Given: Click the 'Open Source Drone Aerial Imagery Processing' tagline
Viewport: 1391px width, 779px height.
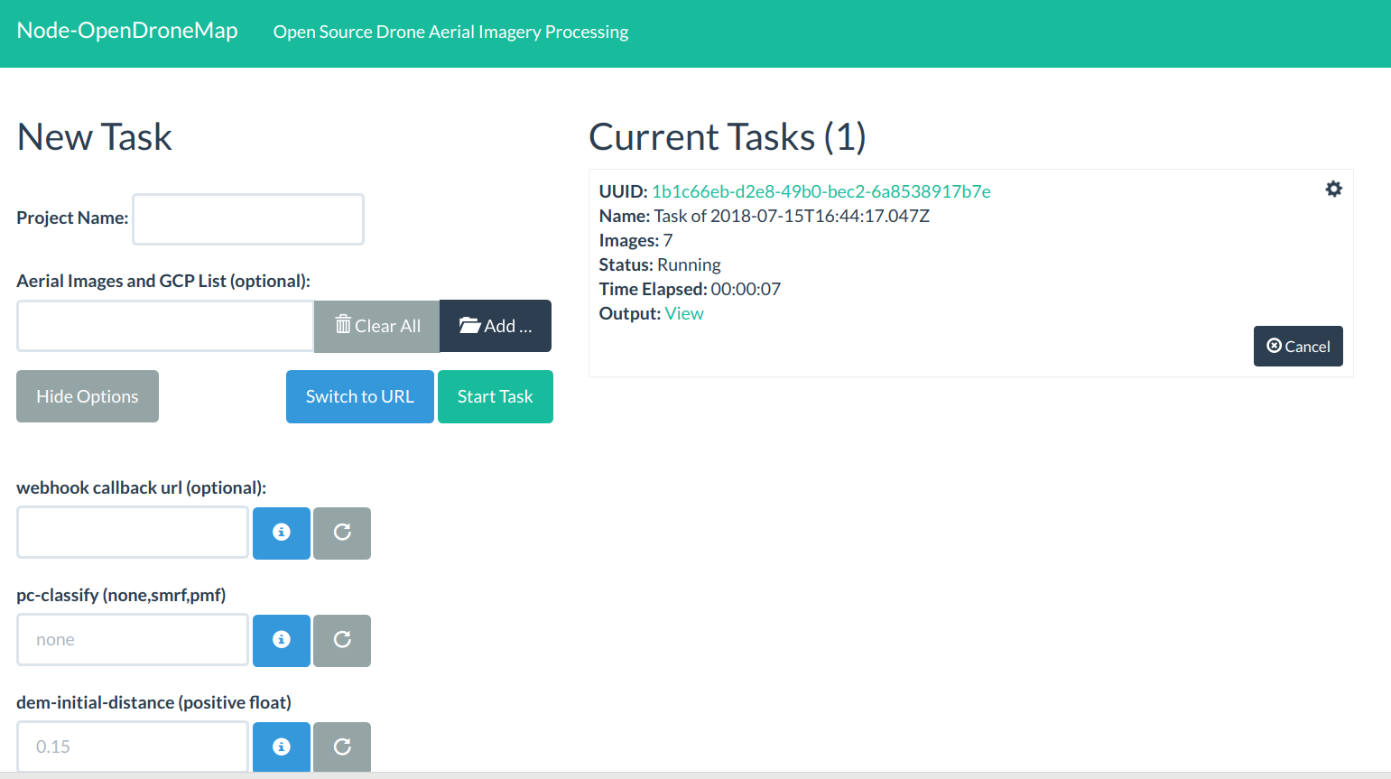Looking at the screenshot, I should [450, 32].
